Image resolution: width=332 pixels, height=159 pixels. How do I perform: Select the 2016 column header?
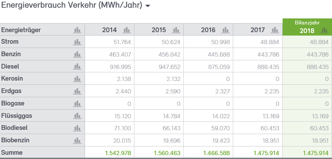click(208, 30)
